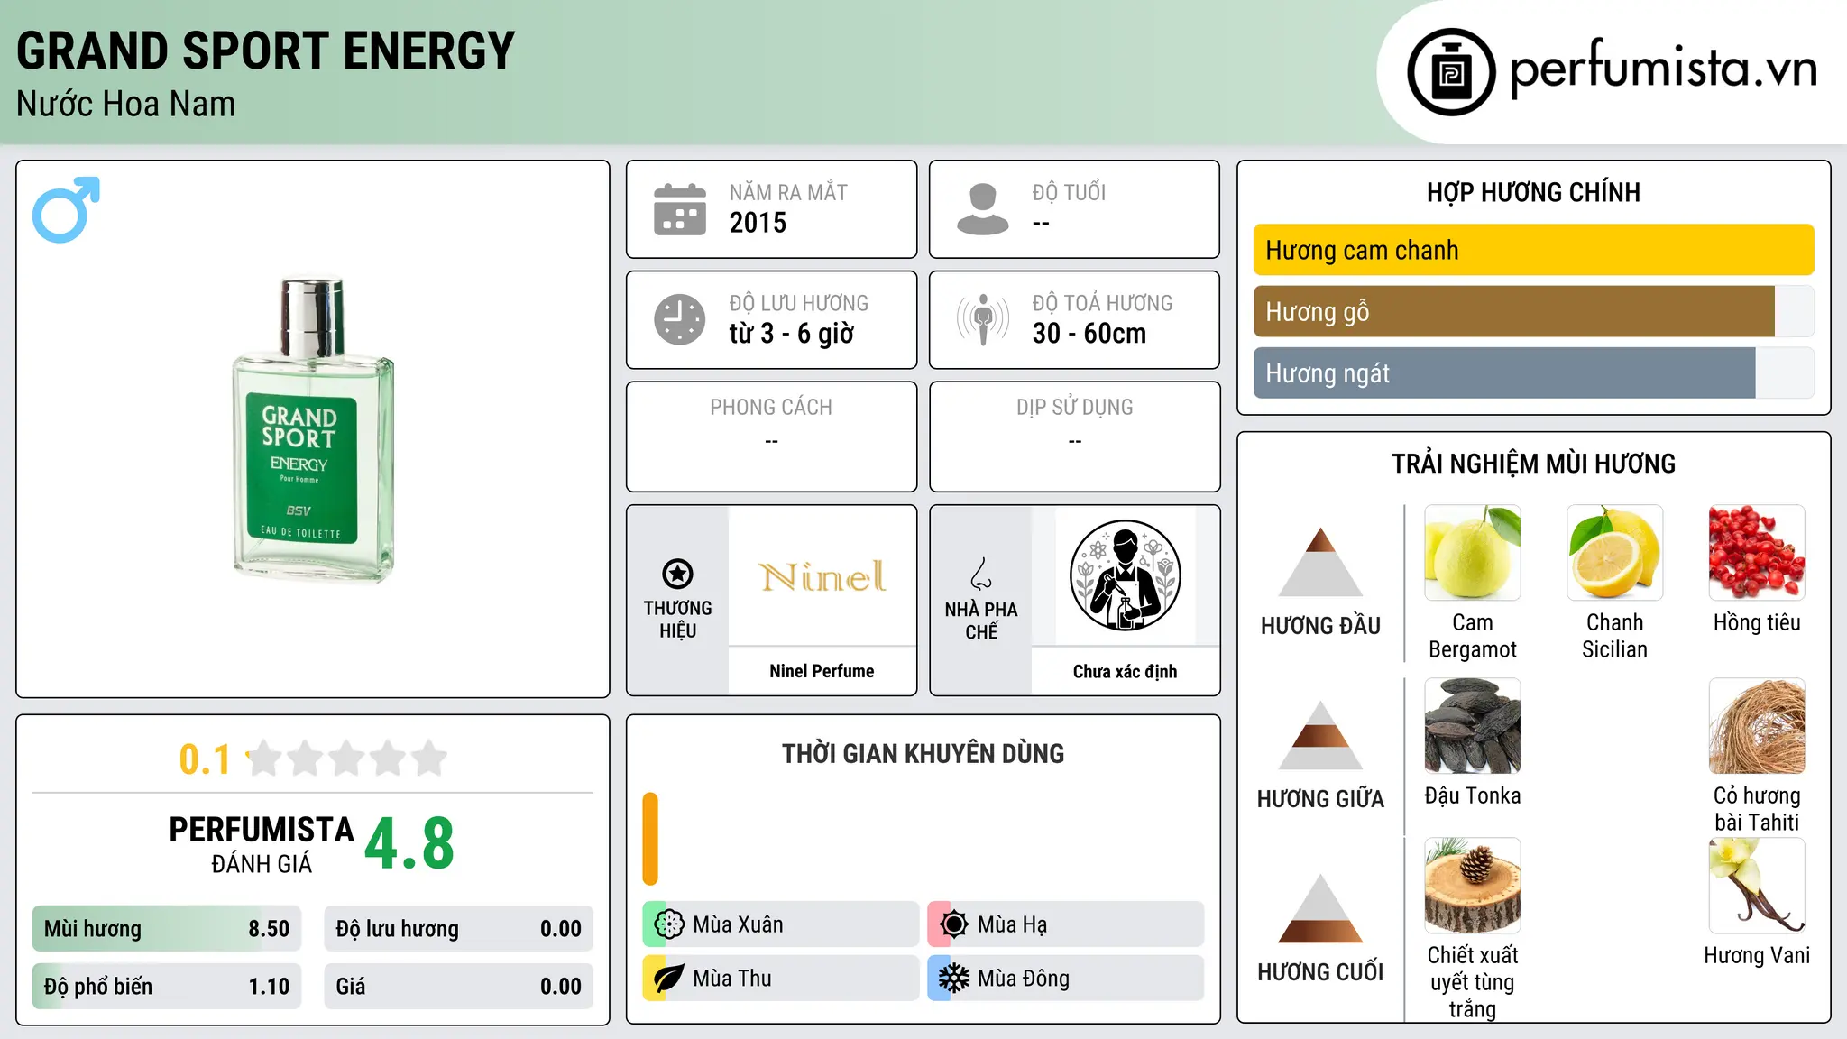The height and width of the screenshot is (1039, 1847).
Task: Click the perfumista.vn site name
Action: (1663, 69)
